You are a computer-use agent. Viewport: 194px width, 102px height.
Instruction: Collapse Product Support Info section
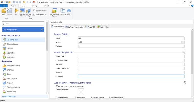coord(185,52)
